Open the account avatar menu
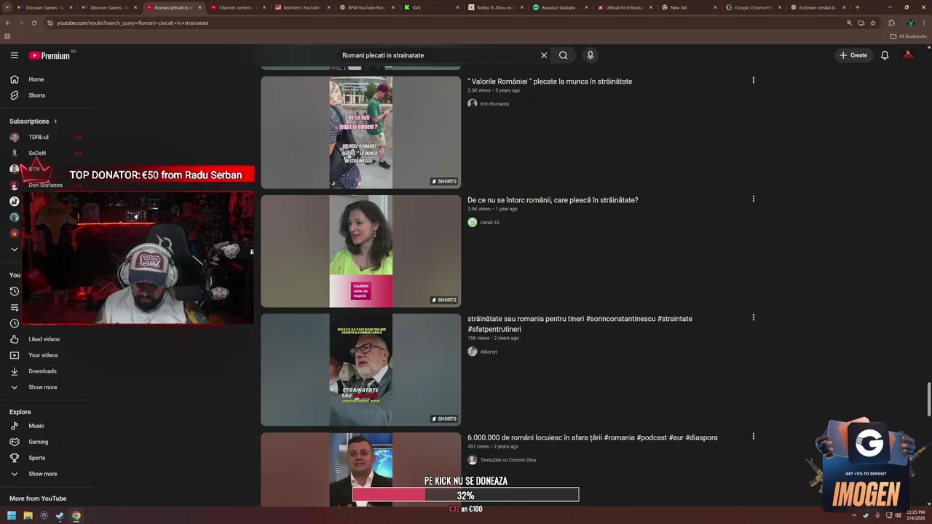Screen dimensions: 932x524 (x=908, y=55)
